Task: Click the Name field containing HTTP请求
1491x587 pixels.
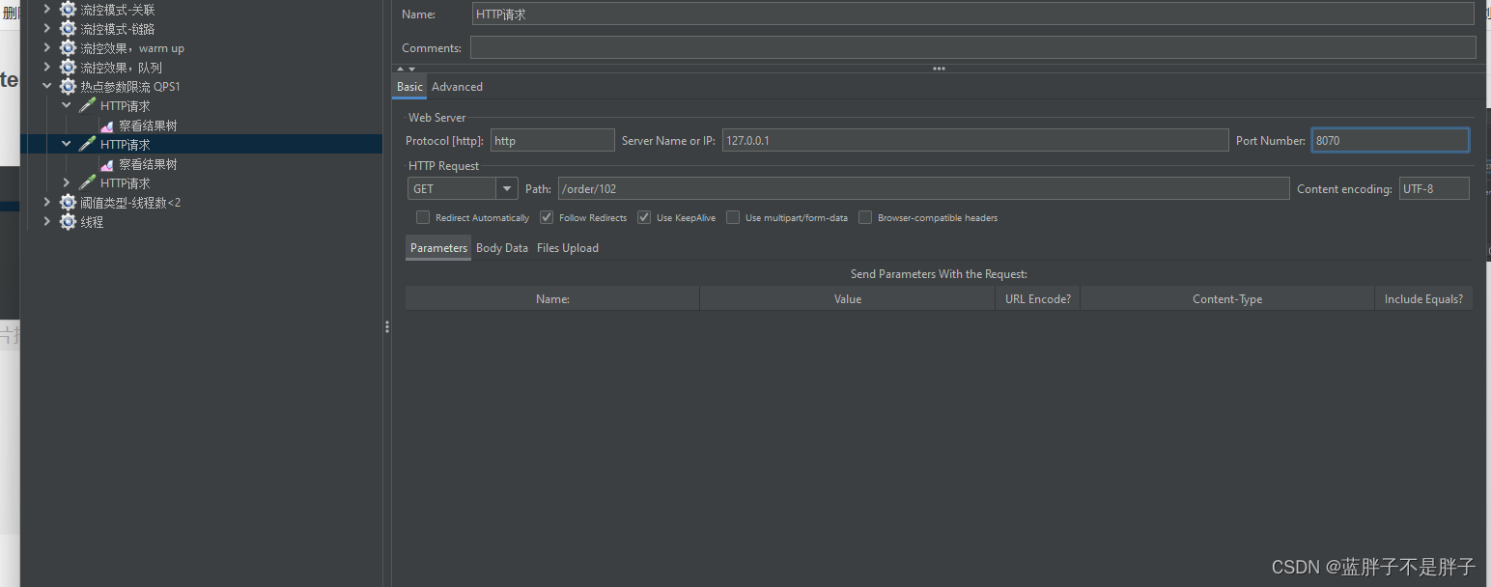Action: click(x=973, y=14)
